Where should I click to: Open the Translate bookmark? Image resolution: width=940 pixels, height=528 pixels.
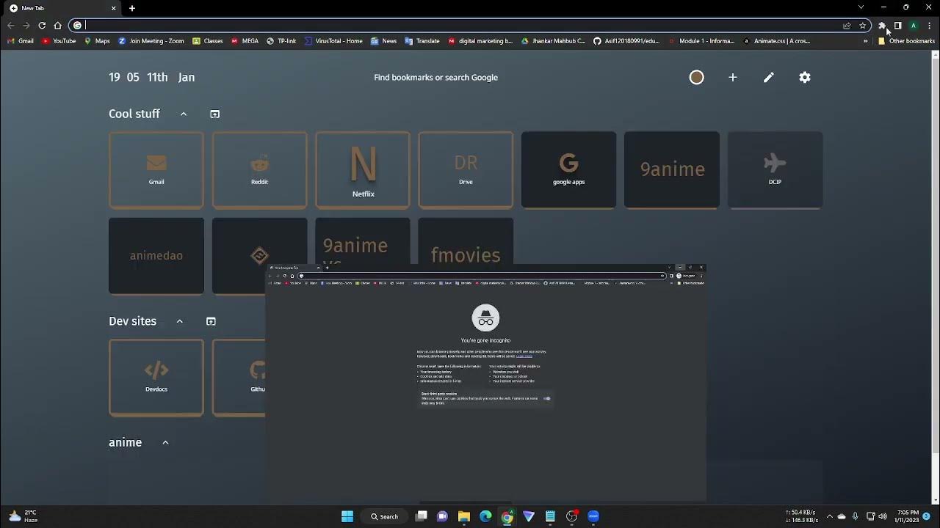[x=422, y=41]
